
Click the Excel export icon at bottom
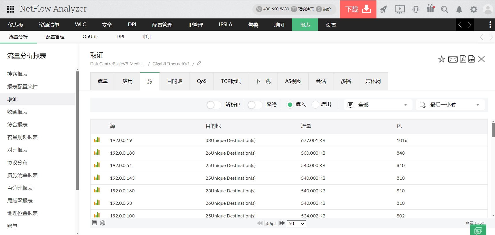coord(103,223)
